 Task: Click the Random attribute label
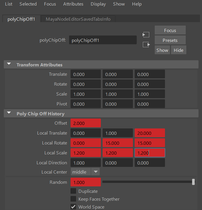click(x=58, y=182)
